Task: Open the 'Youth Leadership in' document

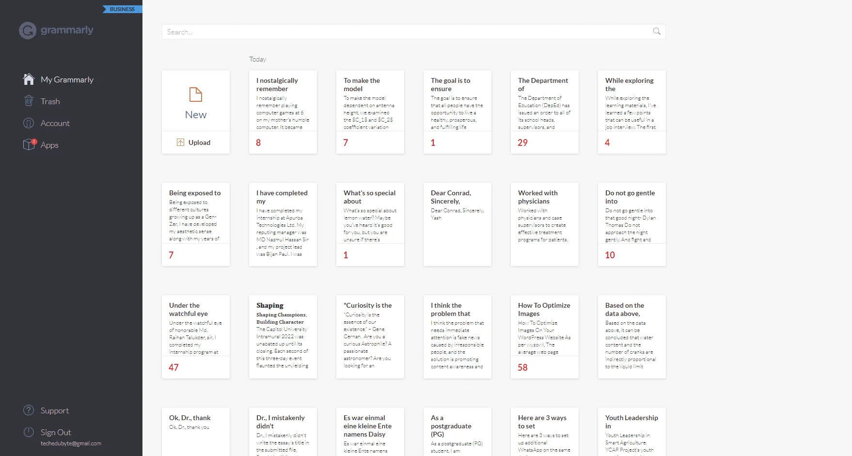Action: (632, 432)
